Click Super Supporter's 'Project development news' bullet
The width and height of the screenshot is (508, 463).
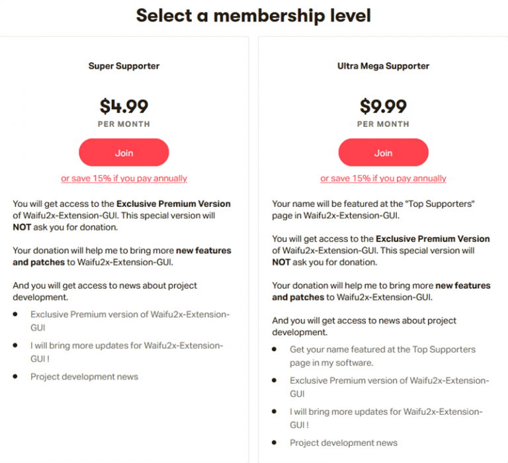84,376
